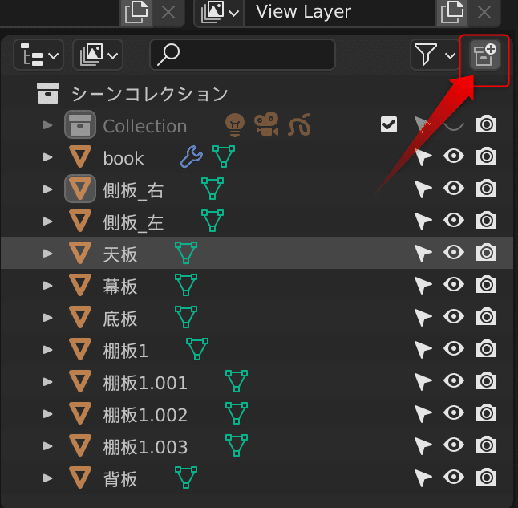Image resolution: width=518 pixels, height=508 pixels.
Task: Toggle selectability arrow for 側板_左
Action: [423, 221]
